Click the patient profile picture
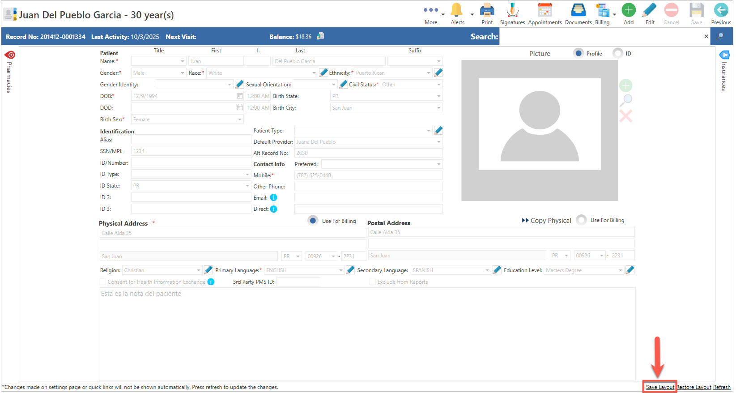The height and width of the screenshot is (393, 736). (540, 130)
